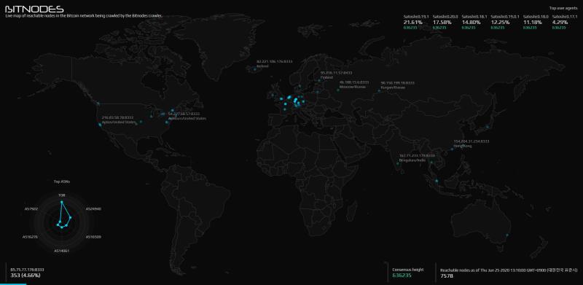This screenshot has height=285, width=583.
Task: Click the Consensus height label
Action: (x=408, y=270)
